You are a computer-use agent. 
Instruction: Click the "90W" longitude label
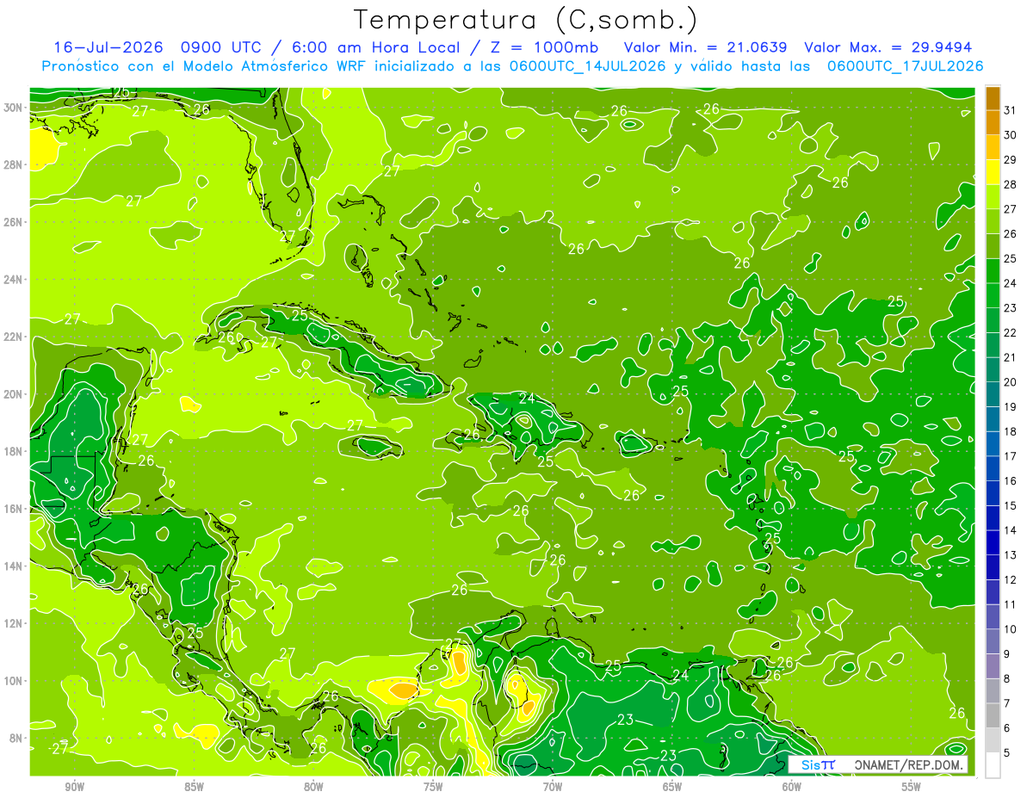[74, 787]
